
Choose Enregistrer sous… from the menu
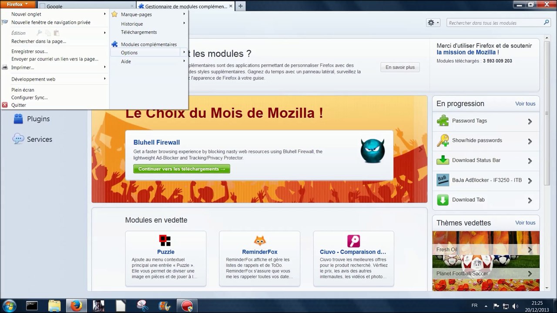click(30, 52)
